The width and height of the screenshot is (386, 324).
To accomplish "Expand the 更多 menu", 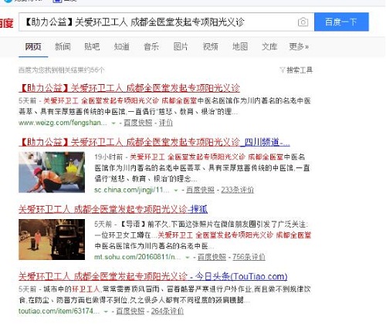I will (x=299, y=47).
